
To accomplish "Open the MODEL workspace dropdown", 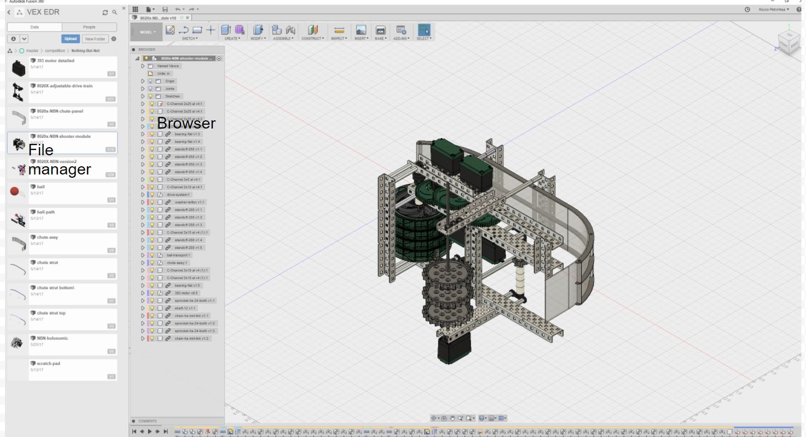I will pos(147,32).
